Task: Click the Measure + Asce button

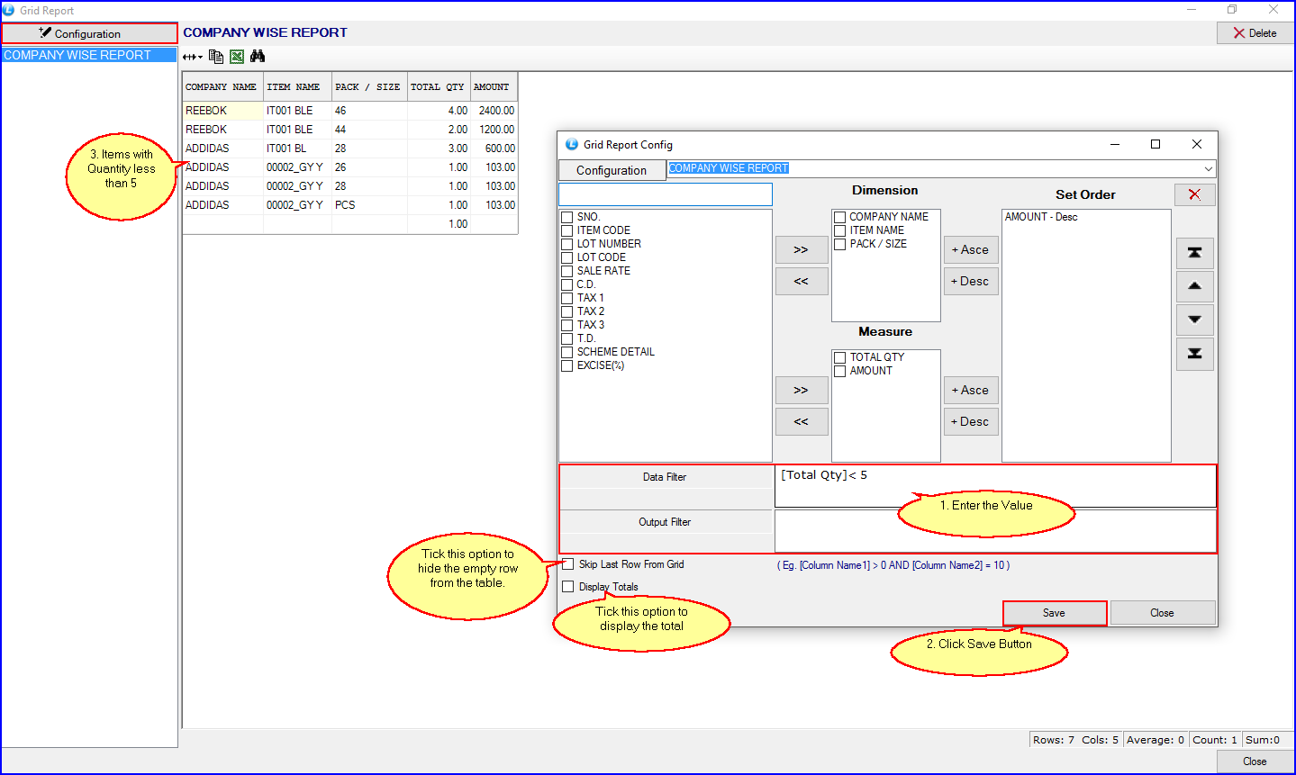Action: (x=970, y=390)
